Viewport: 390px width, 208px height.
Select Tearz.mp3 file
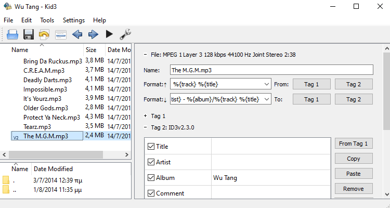(37, 127)
